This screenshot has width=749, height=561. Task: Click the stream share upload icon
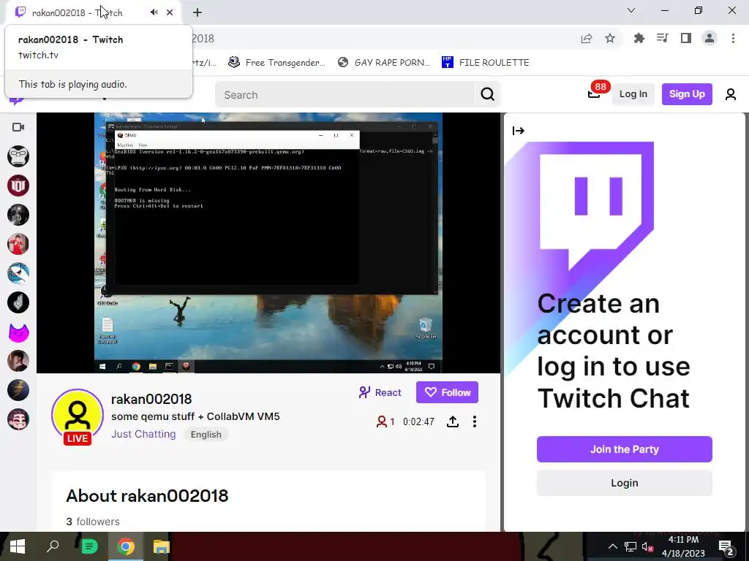[453, 421]
